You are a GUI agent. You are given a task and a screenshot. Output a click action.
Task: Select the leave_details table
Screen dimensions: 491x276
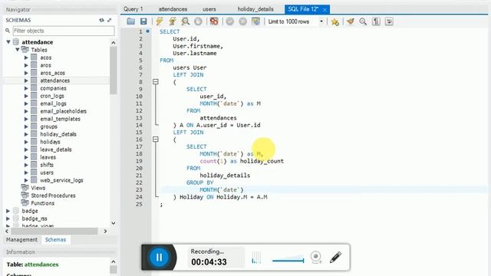tap(56, 149)
